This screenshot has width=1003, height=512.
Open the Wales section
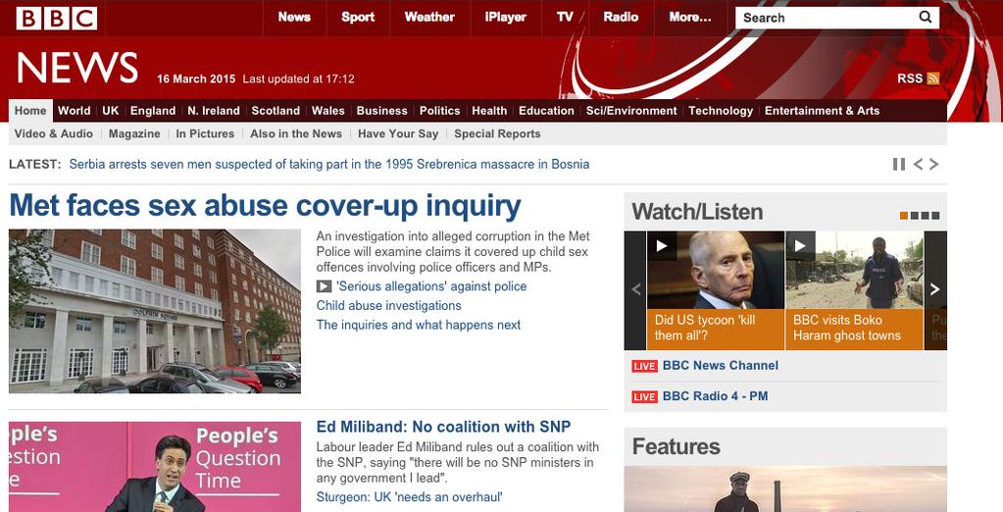pos(328,111)
